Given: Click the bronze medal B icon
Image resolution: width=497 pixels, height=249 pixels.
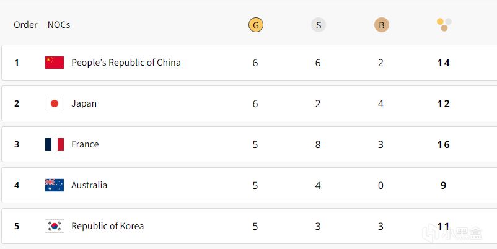Looking at the screenshot, I should pos(382,25).
